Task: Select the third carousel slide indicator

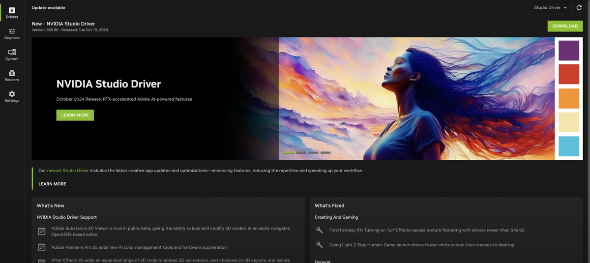Action: point(313,152)
